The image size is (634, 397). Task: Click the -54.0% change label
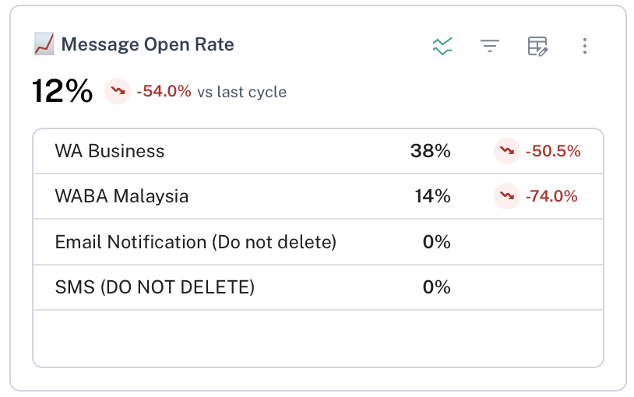[x=164, y=92]
